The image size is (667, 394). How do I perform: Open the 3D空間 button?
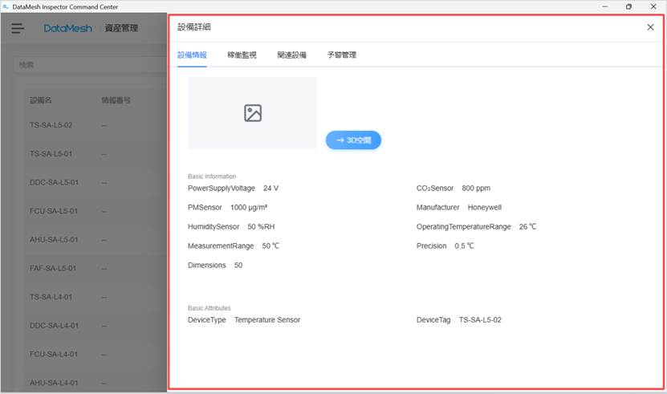353,140
